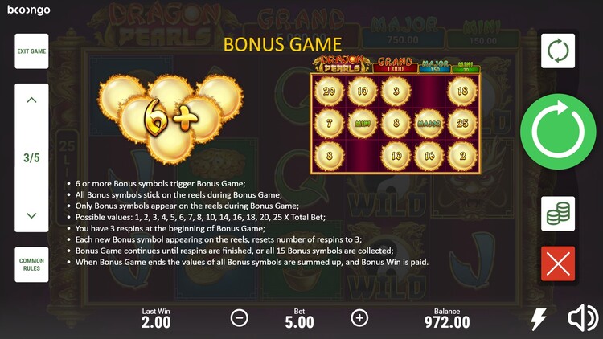
Task: Toggle turbo mode with the lightning bolt icon
Action: click(539, 319)
